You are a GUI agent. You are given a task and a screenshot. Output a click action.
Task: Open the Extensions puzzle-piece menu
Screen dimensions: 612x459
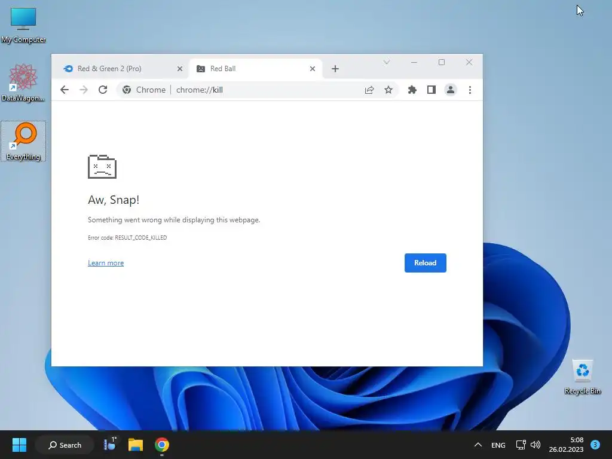412,90
